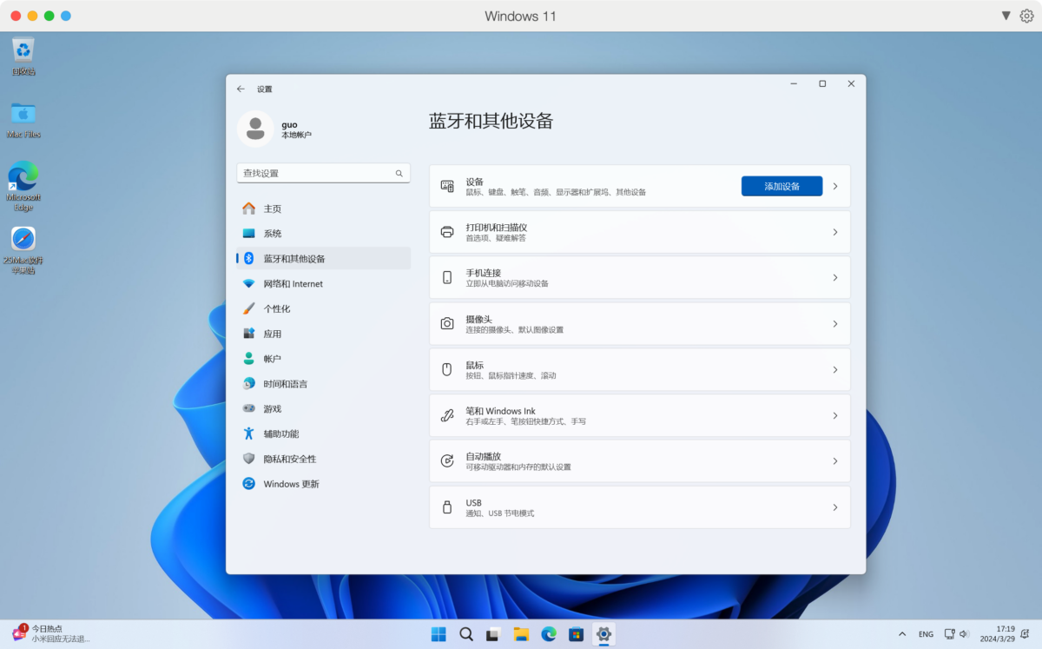
Task: Open the macOS gear settings of the VM window
Action: coord(1026,16)
